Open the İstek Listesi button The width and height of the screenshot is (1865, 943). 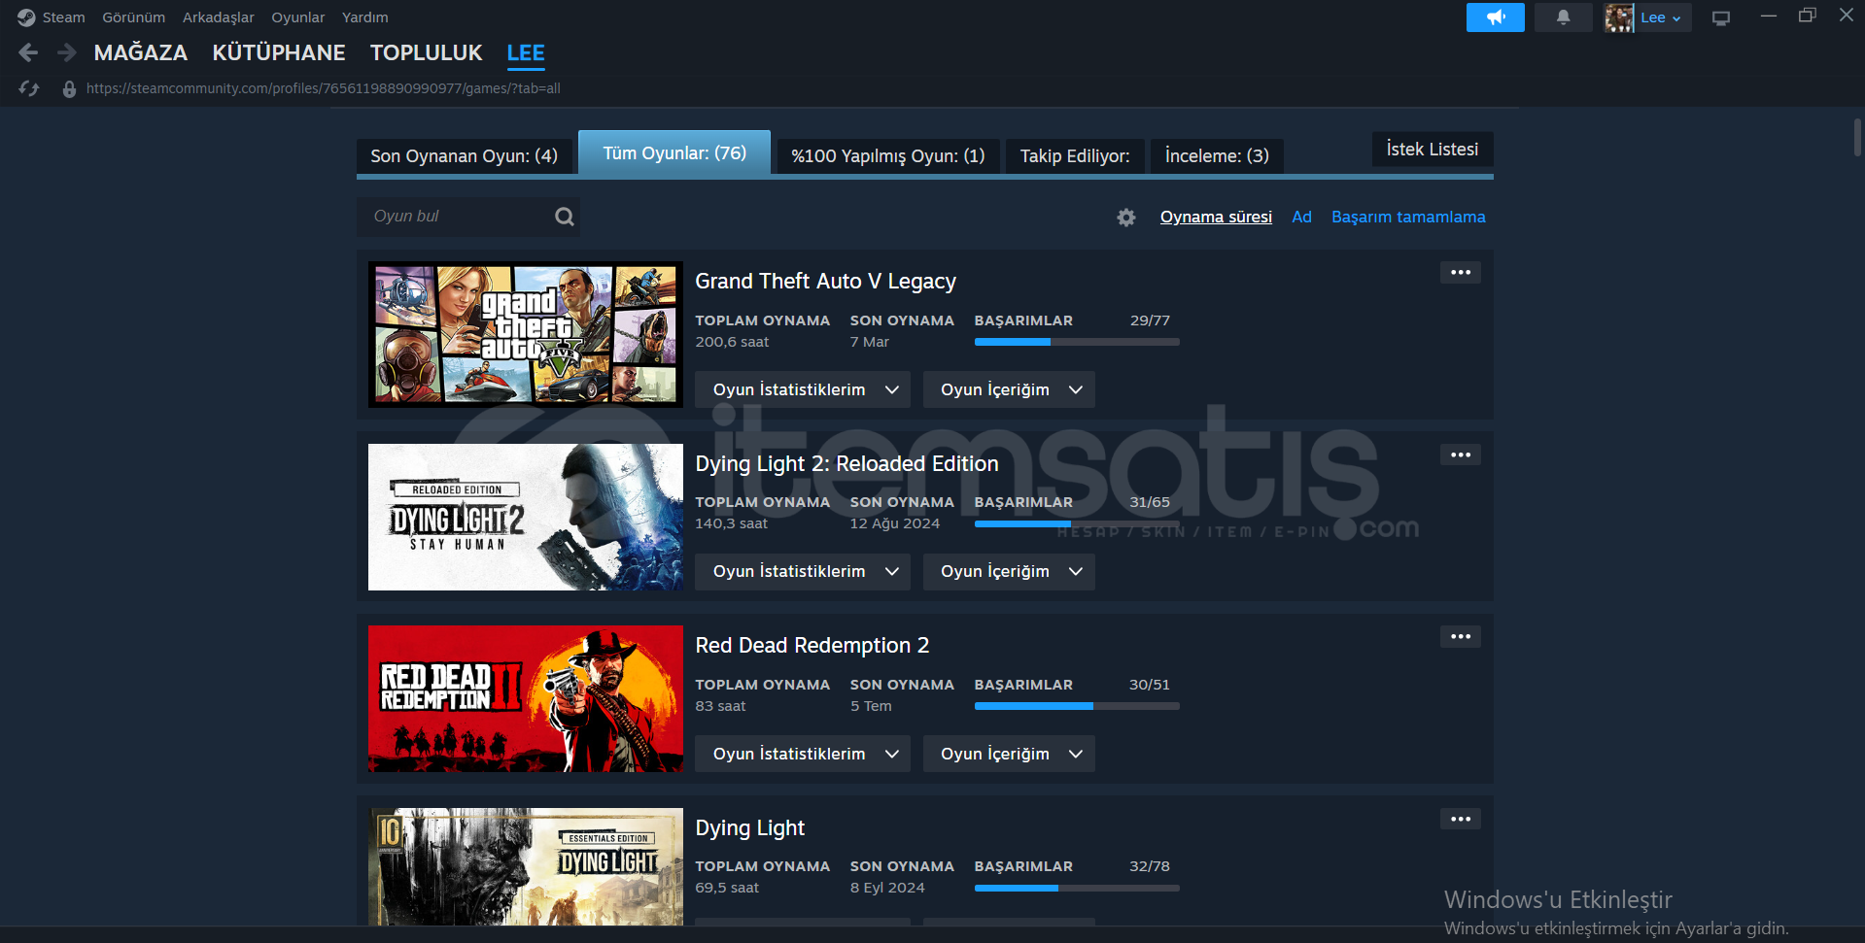(1433, 149)
